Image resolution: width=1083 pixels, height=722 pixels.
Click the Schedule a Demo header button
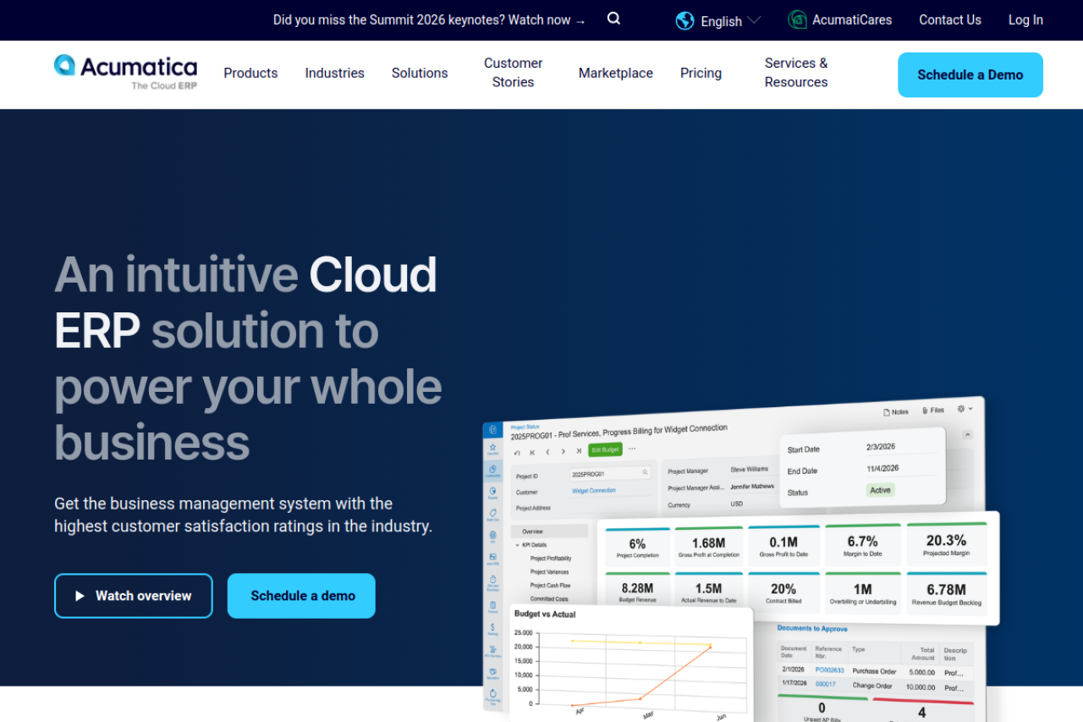970,74
